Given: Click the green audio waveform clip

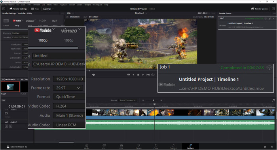Looking at the screenshot, I should coord(180,125).
